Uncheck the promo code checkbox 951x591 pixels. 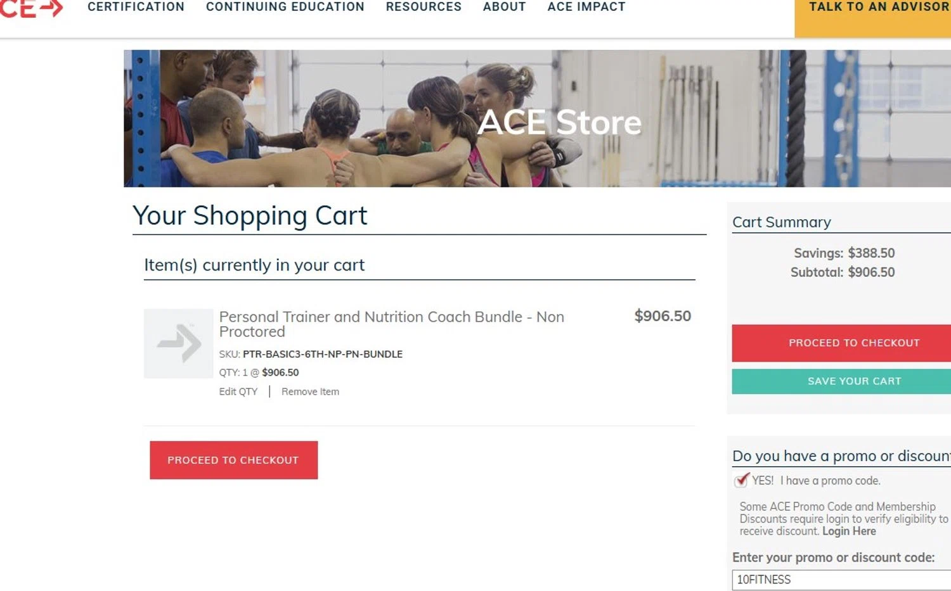(741, 480)
